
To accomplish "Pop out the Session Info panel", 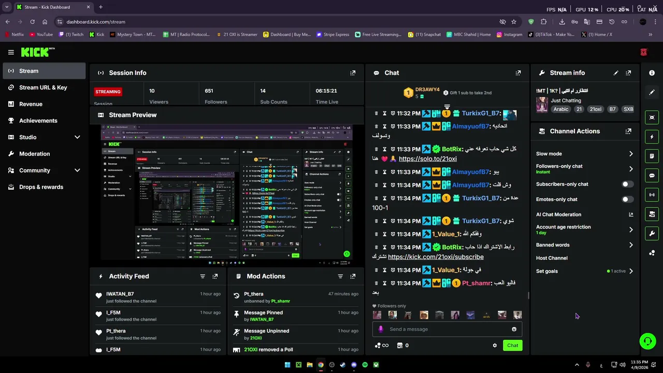I will (353, 73).
